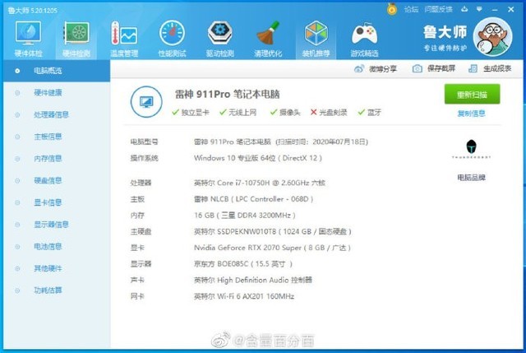Click the 电脑品牌 label under logo

[x=471, y=178]
